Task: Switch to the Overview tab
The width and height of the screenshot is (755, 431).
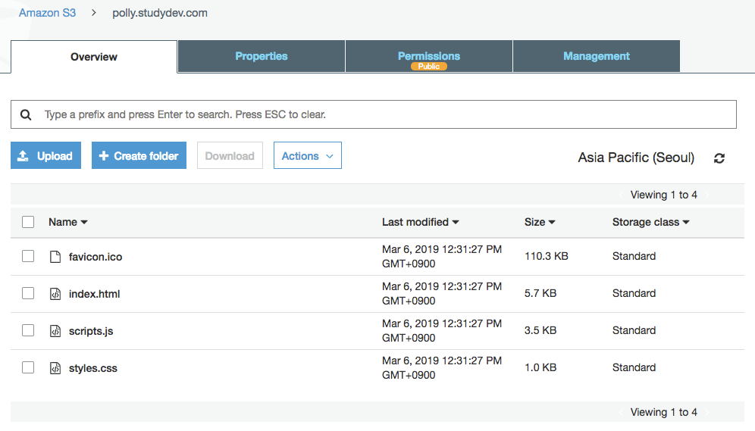Action: coord(94,57)
